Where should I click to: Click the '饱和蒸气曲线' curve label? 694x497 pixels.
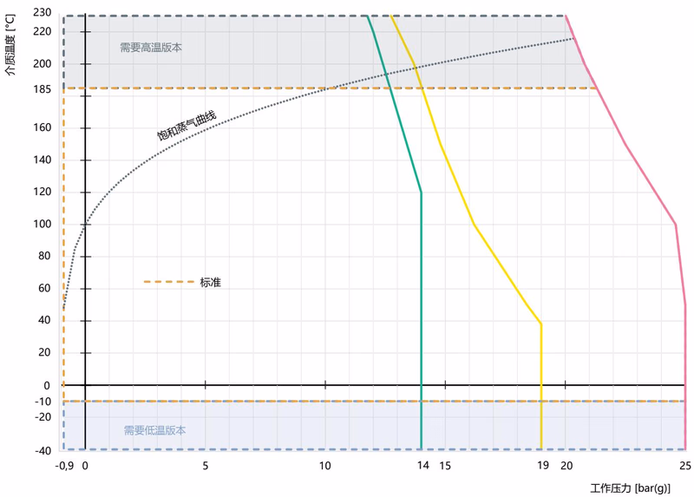coord(187,126)
